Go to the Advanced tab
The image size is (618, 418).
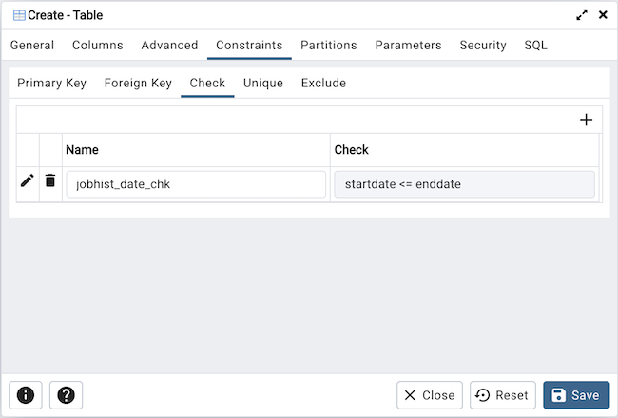point(169,45)
